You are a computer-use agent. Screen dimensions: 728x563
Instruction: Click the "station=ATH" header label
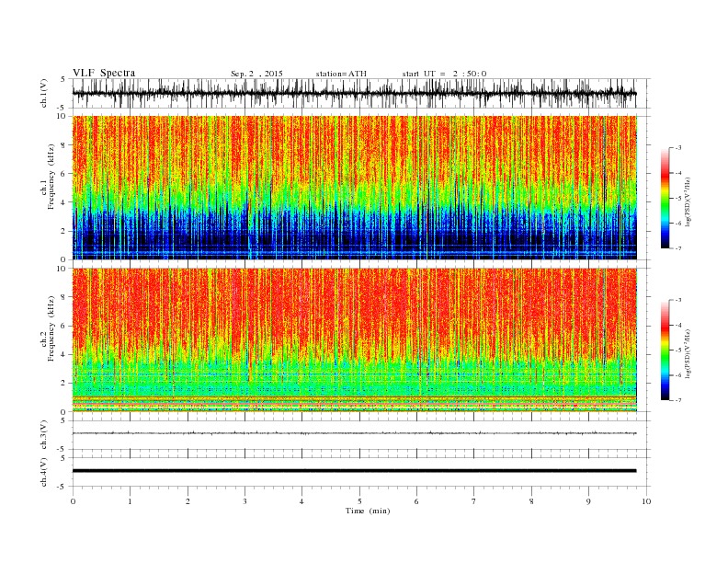(x=341, y=74)
